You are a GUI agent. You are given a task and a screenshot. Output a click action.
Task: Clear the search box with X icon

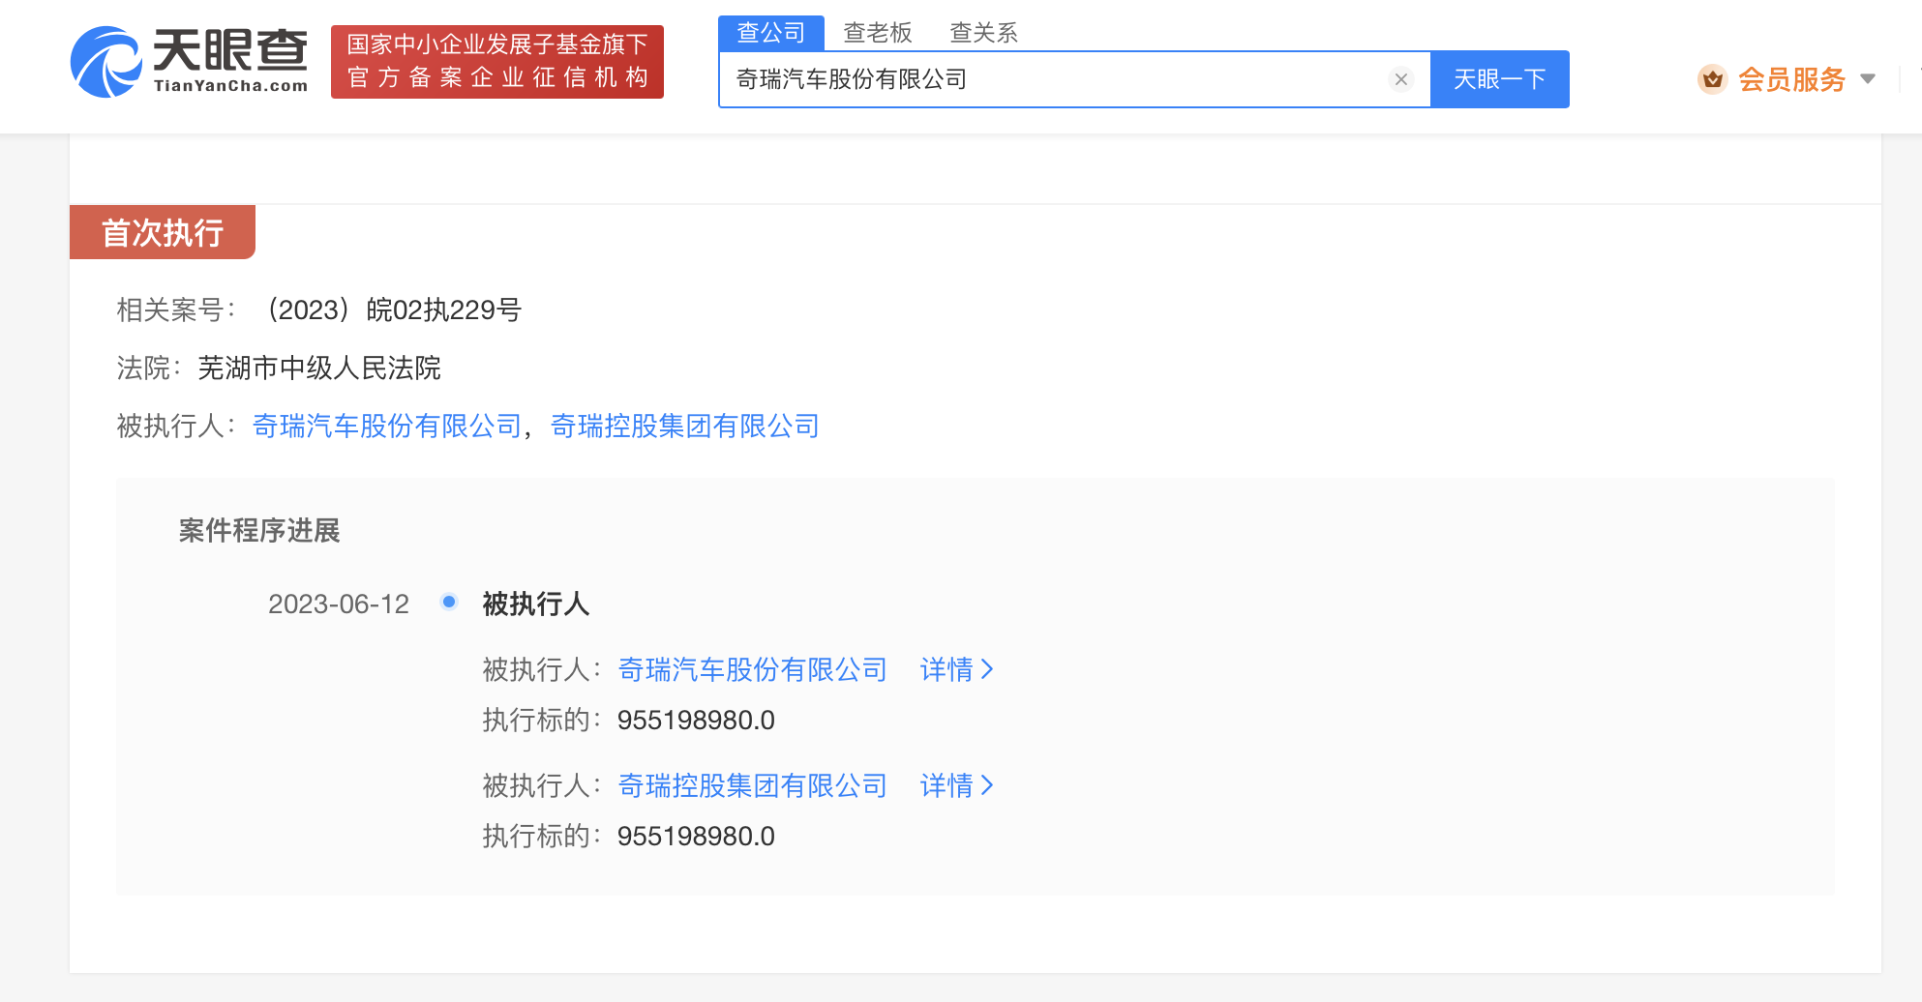click(x=1400, y=79)
